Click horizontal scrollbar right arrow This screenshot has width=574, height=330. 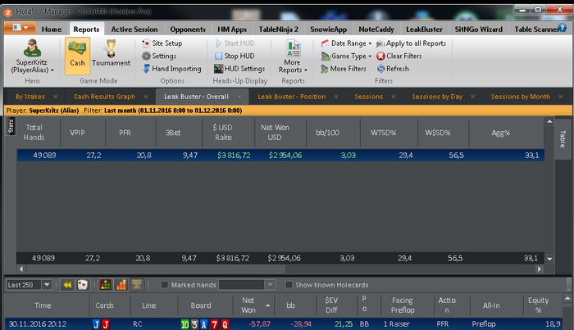coord(540,269)
